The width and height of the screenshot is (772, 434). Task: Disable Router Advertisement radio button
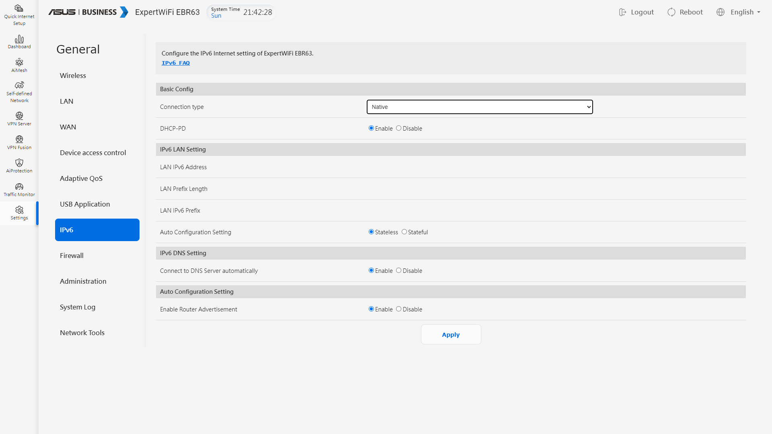tap(398, 309)
